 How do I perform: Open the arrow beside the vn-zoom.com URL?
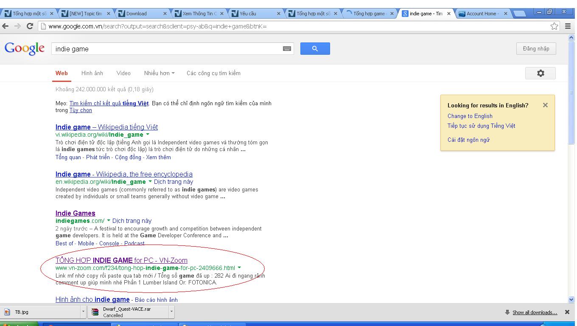point(239,268)
